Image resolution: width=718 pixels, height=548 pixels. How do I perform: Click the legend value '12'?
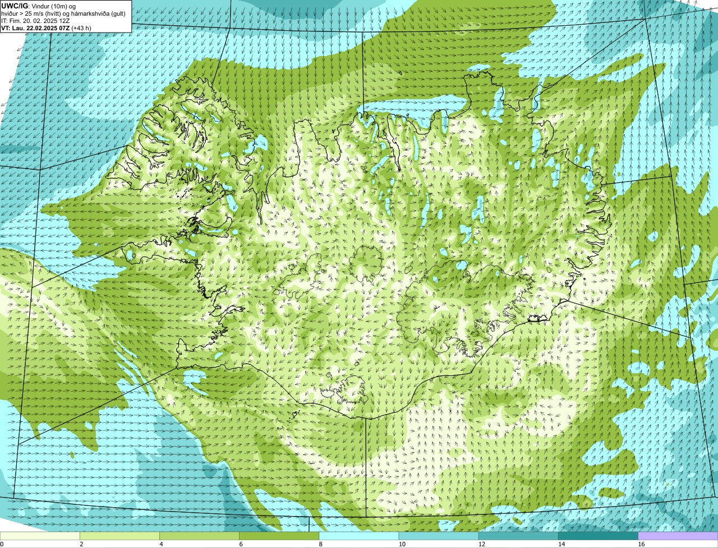click(x=482, y=544)
